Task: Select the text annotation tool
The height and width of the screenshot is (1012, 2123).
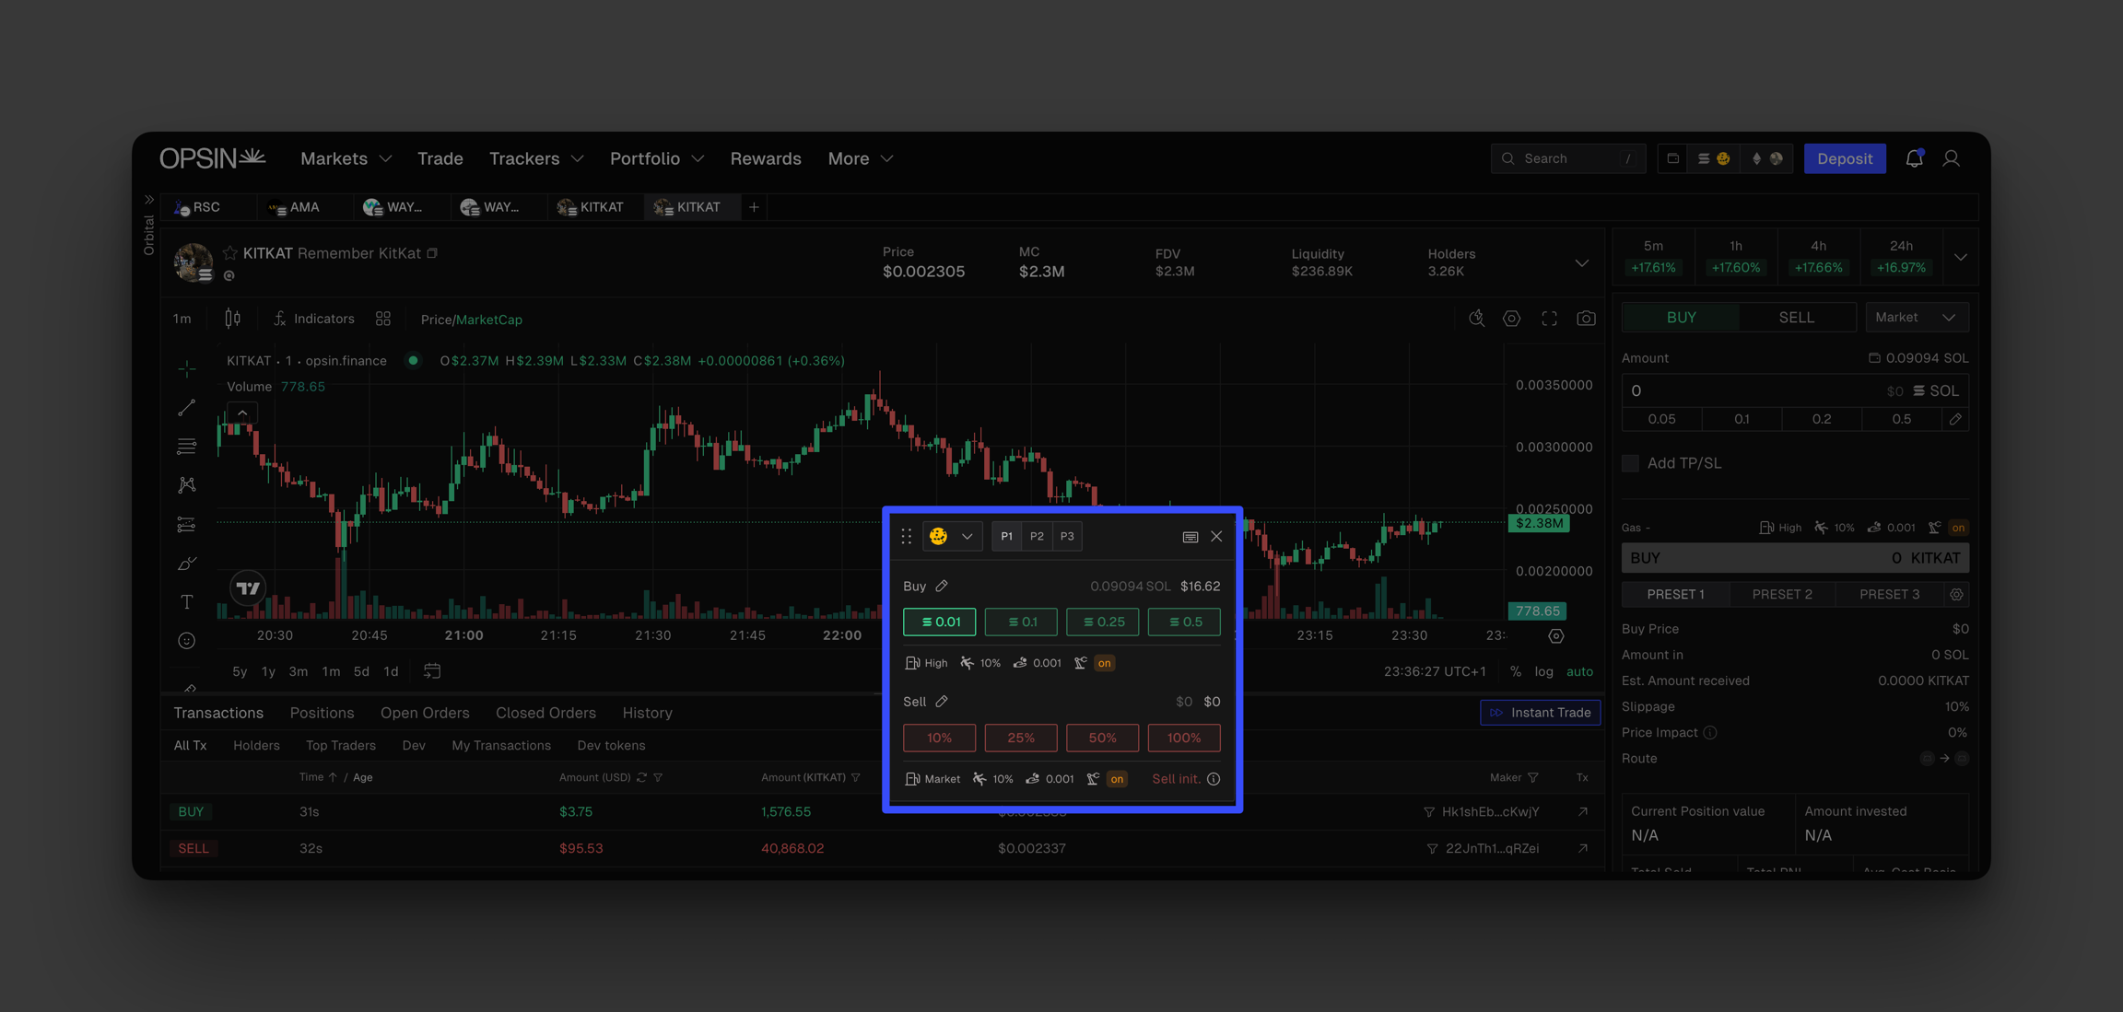Action: 187,601
